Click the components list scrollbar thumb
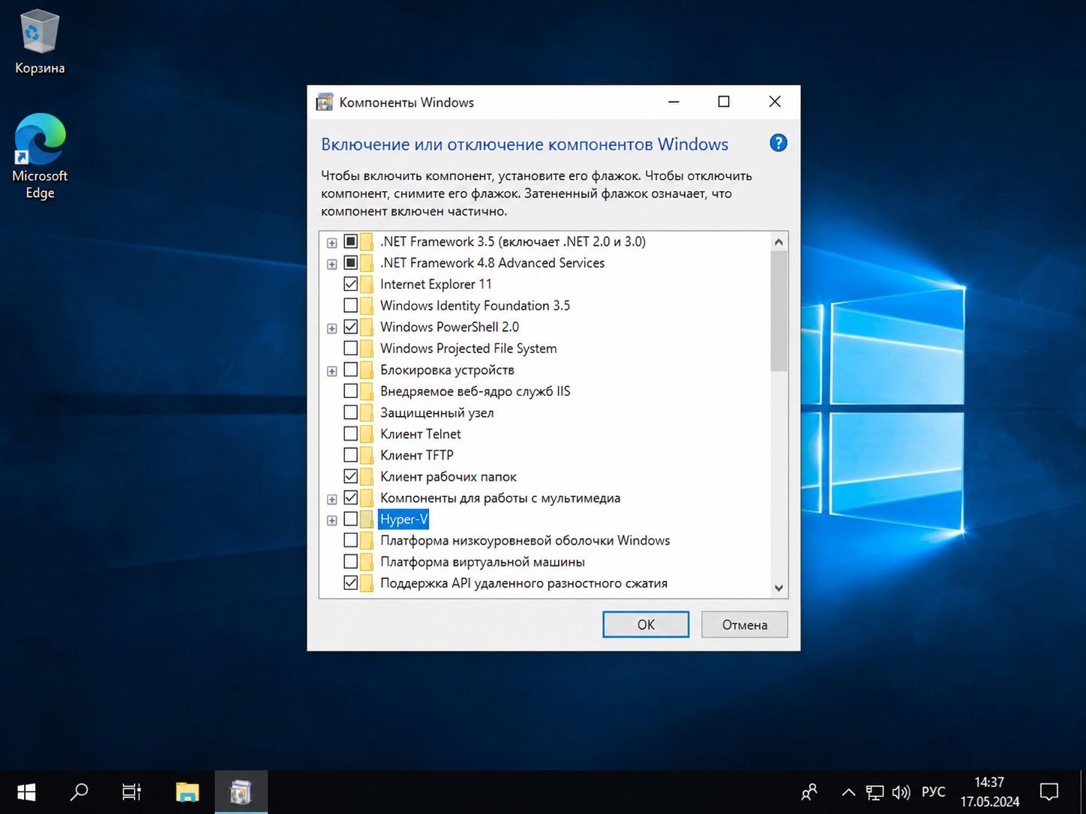The width and height of the screenshot is (1086, 814). [x=778, y=311]
